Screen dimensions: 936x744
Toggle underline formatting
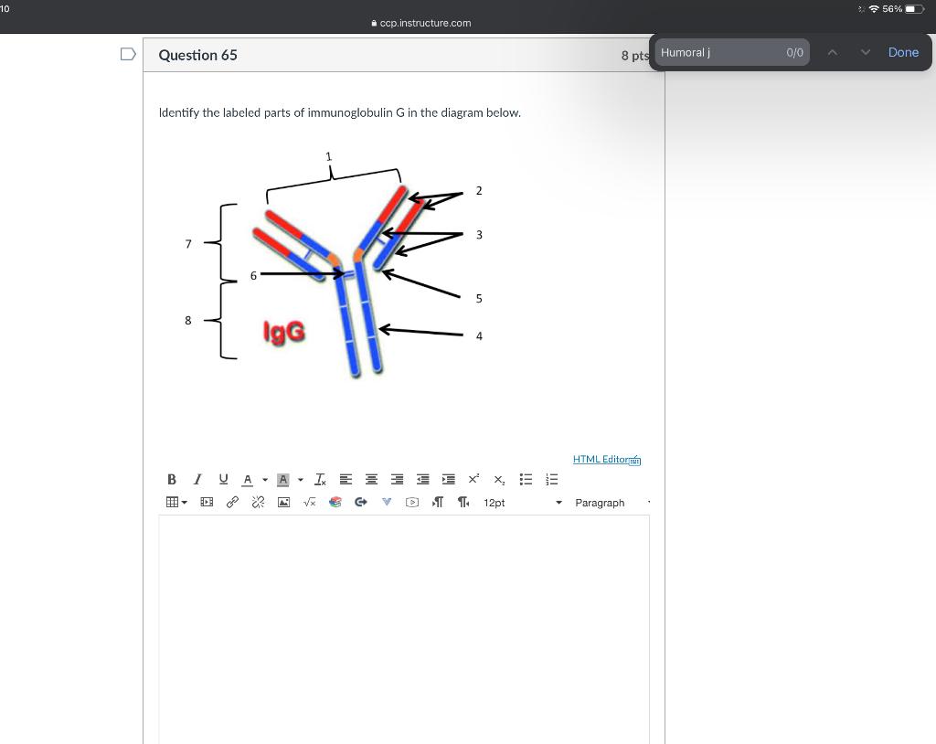click(x=223, y=479)
